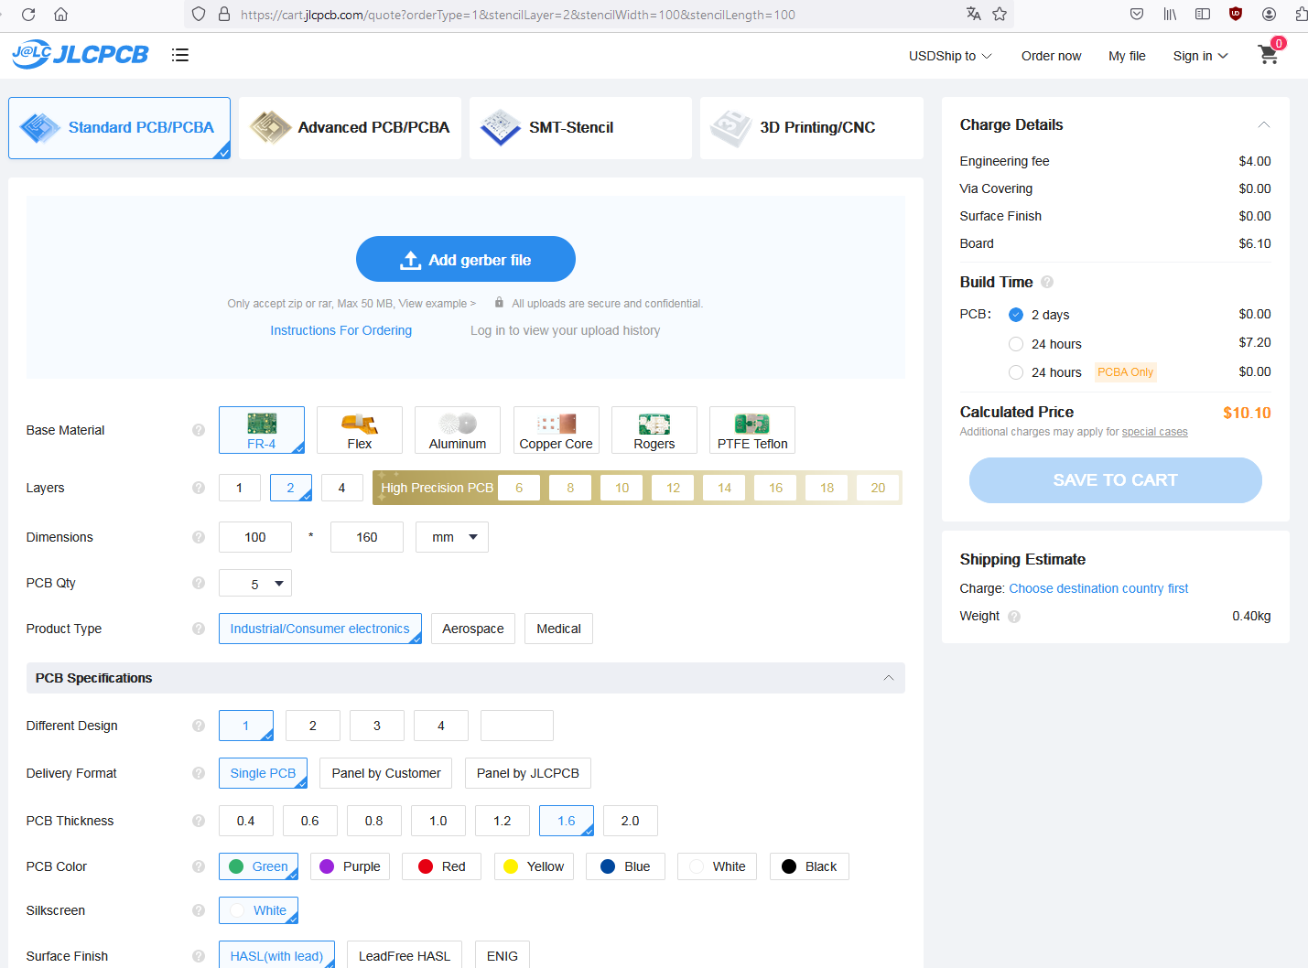Click the translate page icon in address bar

point(973,14)
